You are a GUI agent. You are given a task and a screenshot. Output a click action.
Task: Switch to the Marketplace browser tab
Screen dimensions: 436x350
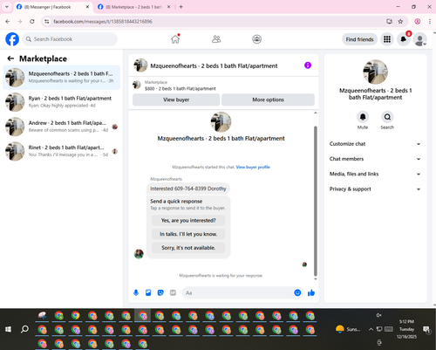[x=133, y=7]
